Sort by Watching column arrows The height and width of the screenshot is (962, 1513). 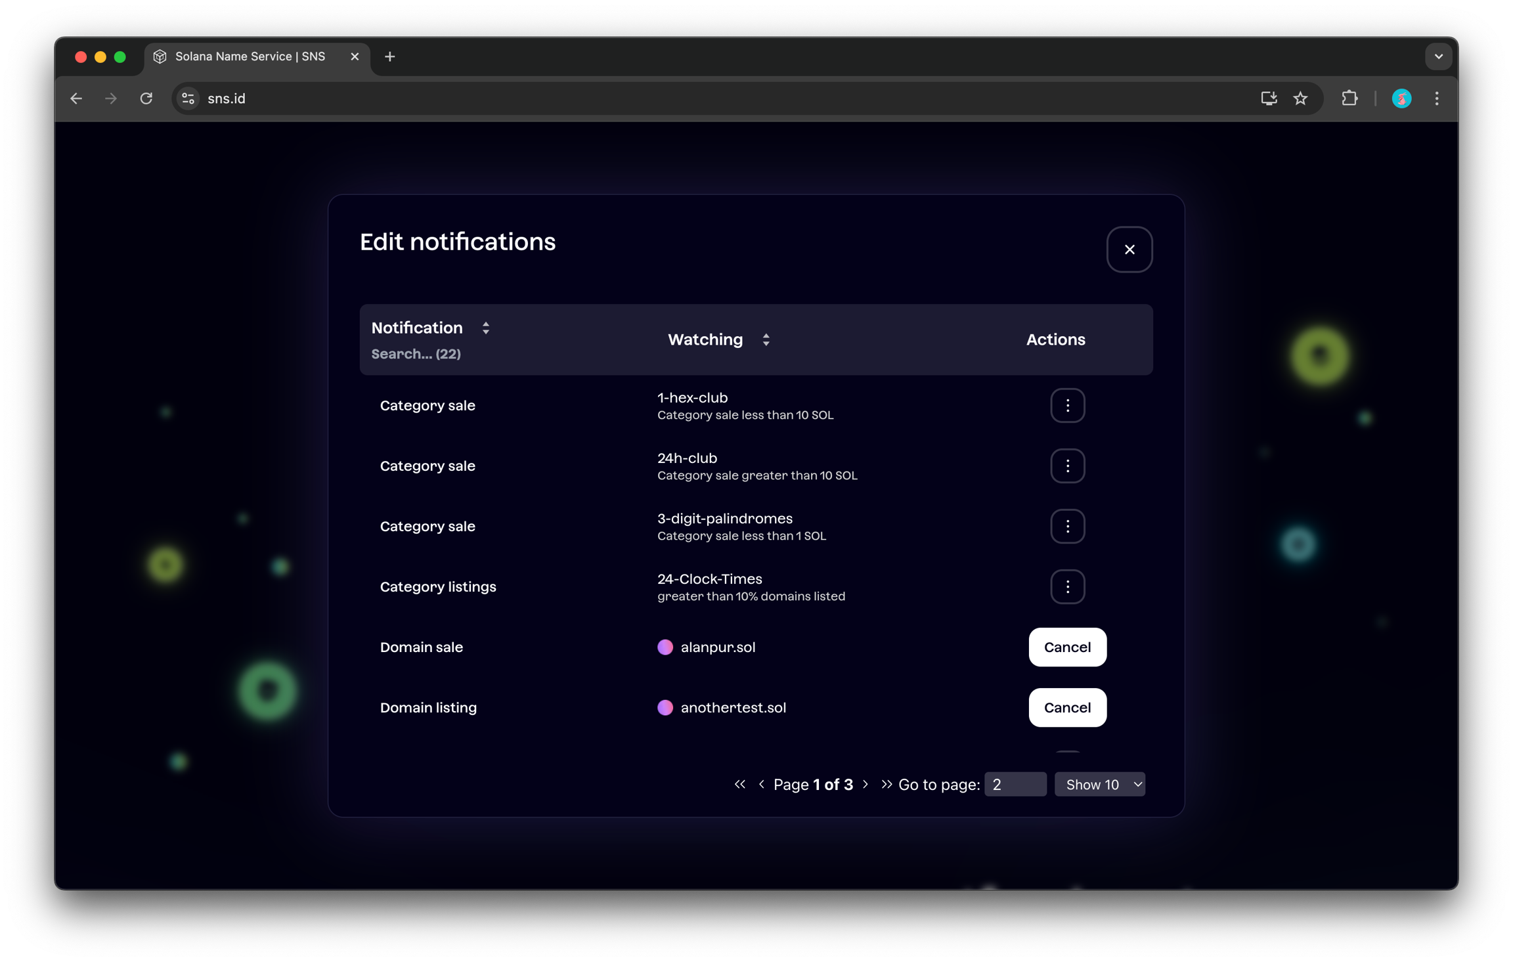[x=766, y=339]
